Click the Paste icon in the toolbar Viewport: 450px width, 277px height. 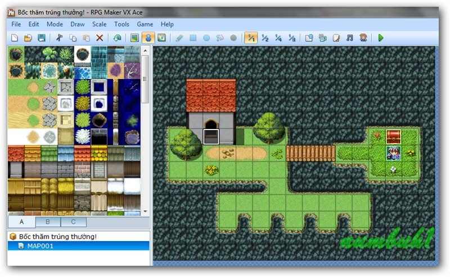[x=86, y=38]
